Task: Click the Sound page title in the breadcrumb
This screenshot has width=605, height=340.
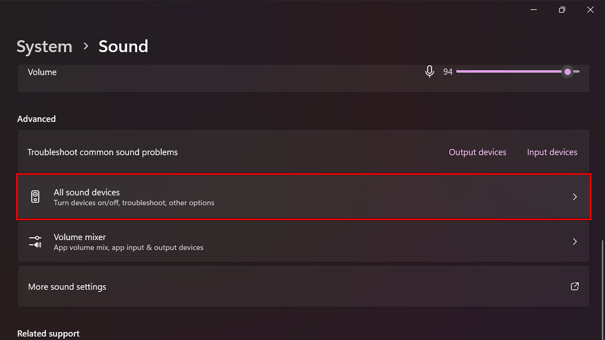Action: coord(123,47)
